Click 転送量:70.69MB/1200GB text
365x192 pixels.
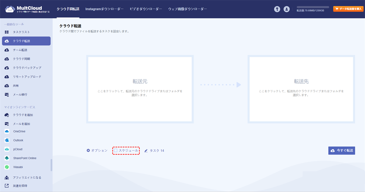click(310, 11)
